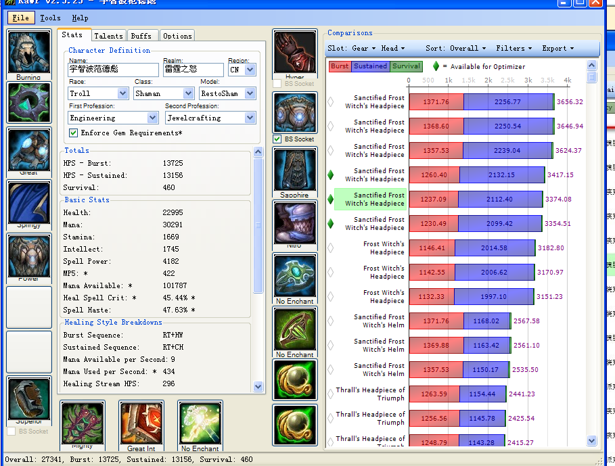Select the Power chest armor slot icon
The image size is (615, 466).
(29, 256)
